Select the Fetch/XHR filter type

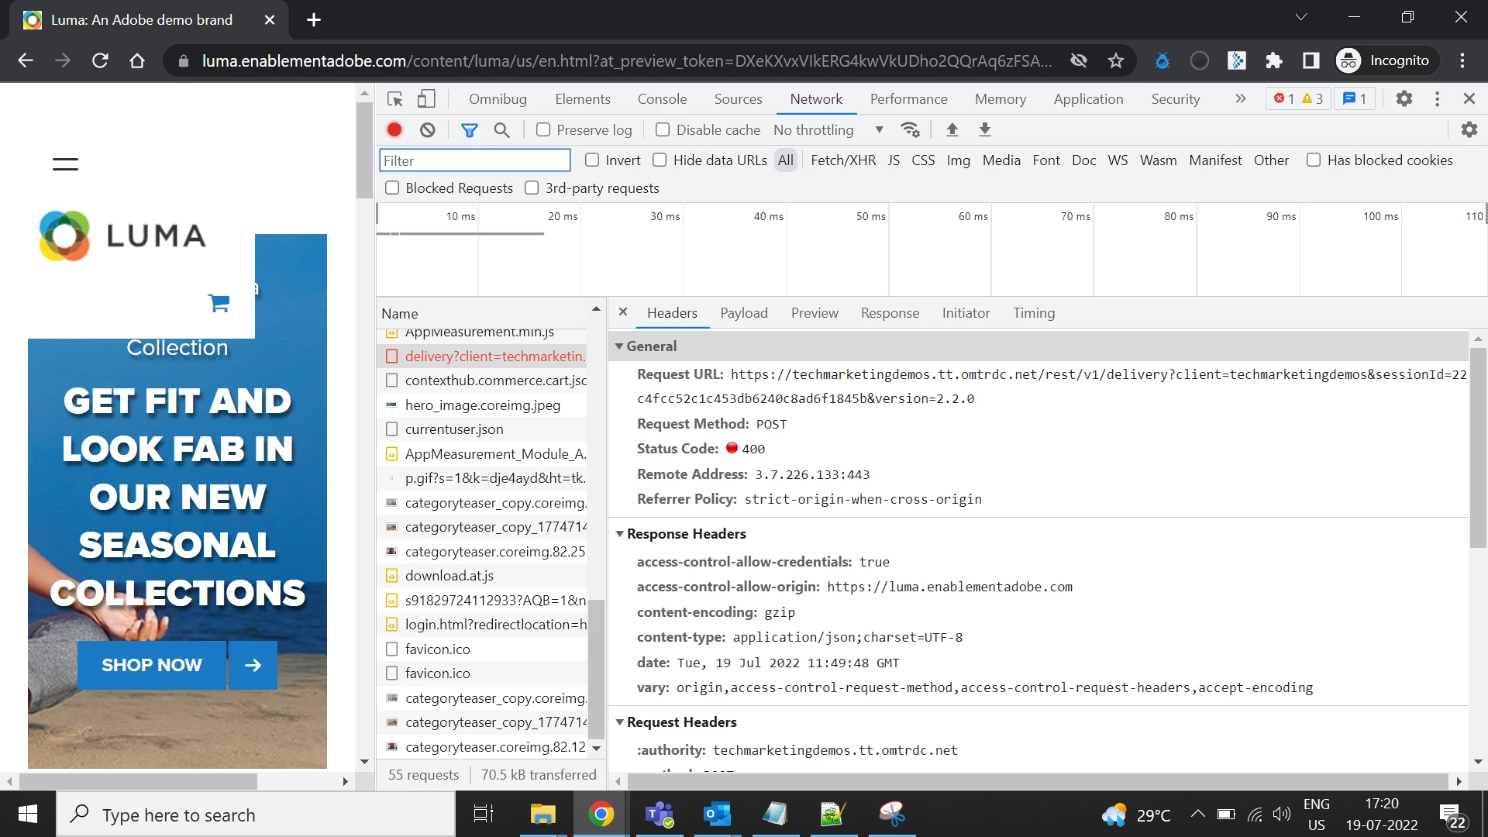[x=843, y=160]
